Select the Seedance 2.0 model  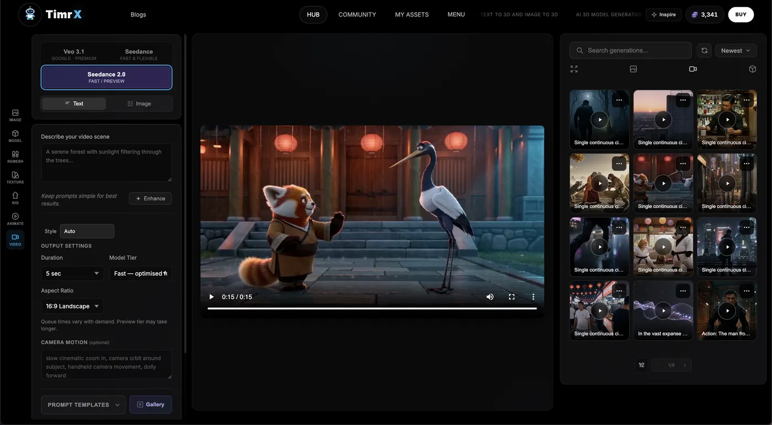106,78
